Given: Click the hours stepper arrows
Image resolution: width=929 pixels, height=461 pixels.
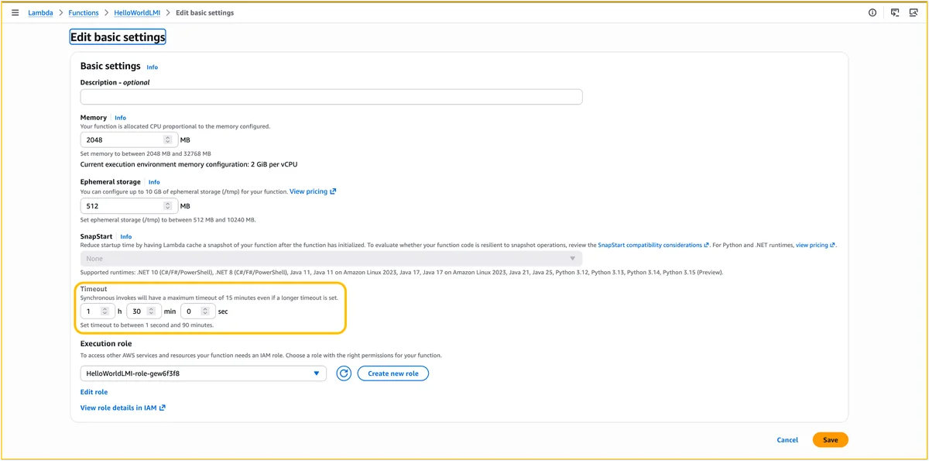Looking at the screenshot, I should [x=105, y=311].
